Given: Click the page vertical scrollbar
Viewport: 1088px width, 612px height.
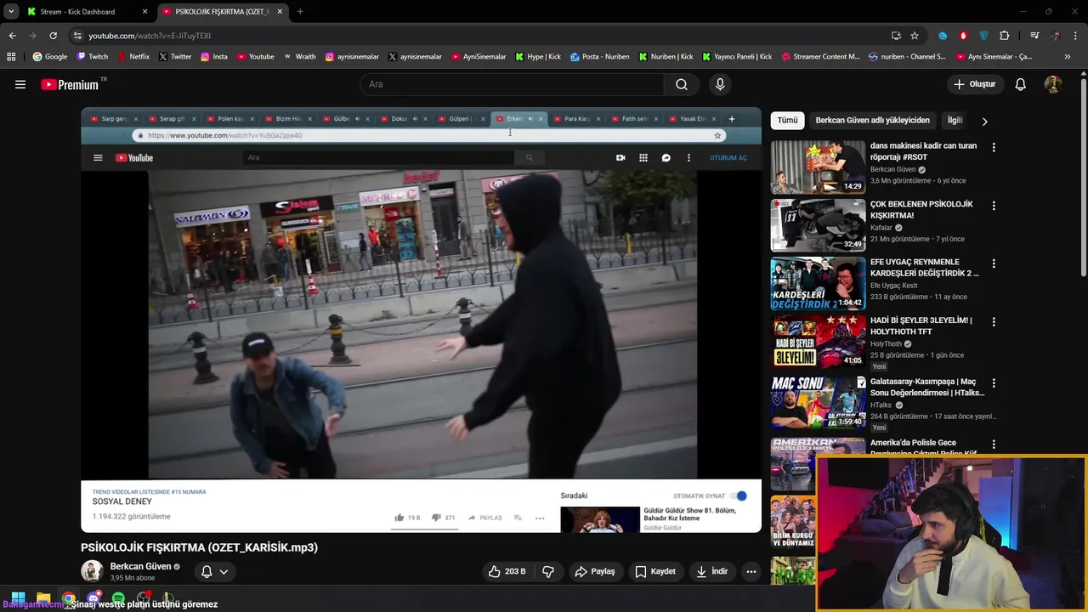Looking at the screenshot, I should click(x=1083, y=178).
